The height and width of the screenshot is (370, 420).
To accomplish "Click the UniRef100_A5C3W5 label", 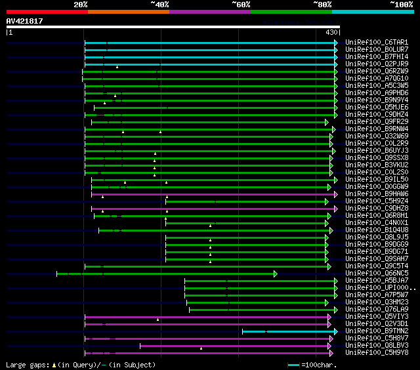I will (x=377, y=86).
